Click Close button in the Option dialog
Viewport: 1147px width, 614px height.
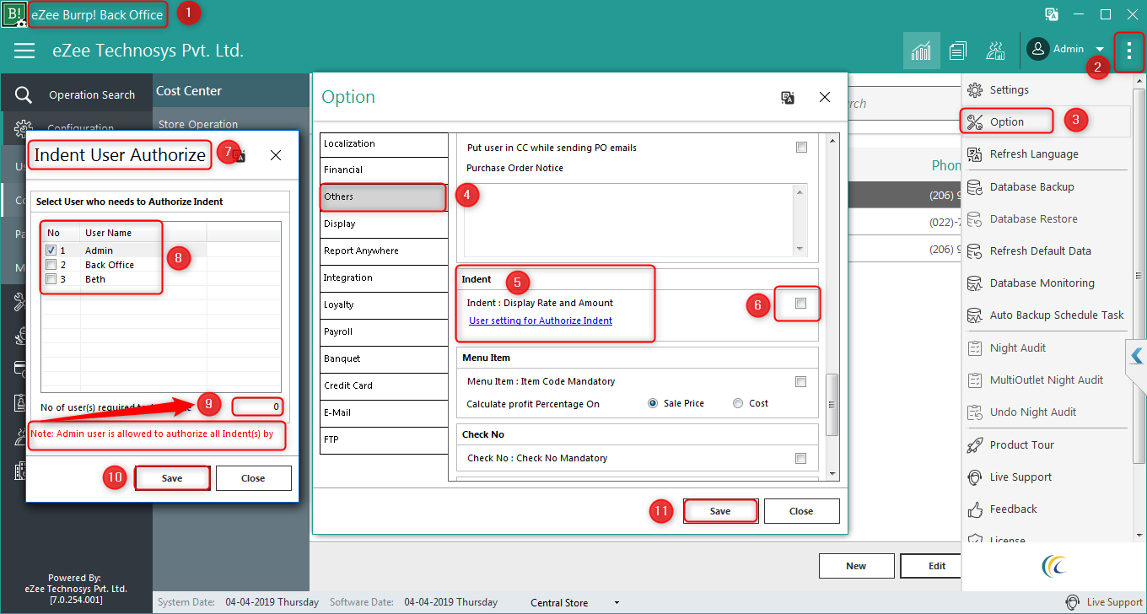801,511
